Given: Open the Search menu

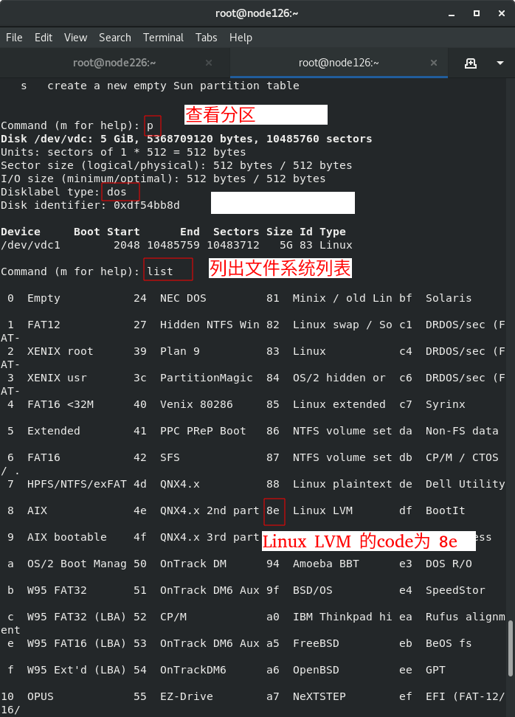Looking at the screenshot, I should point(115,38).
